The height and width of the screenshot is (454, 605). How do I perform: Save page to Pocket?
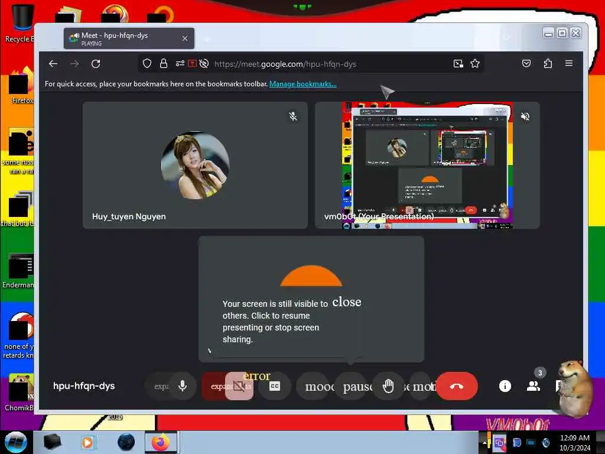(x=526, y=63)
